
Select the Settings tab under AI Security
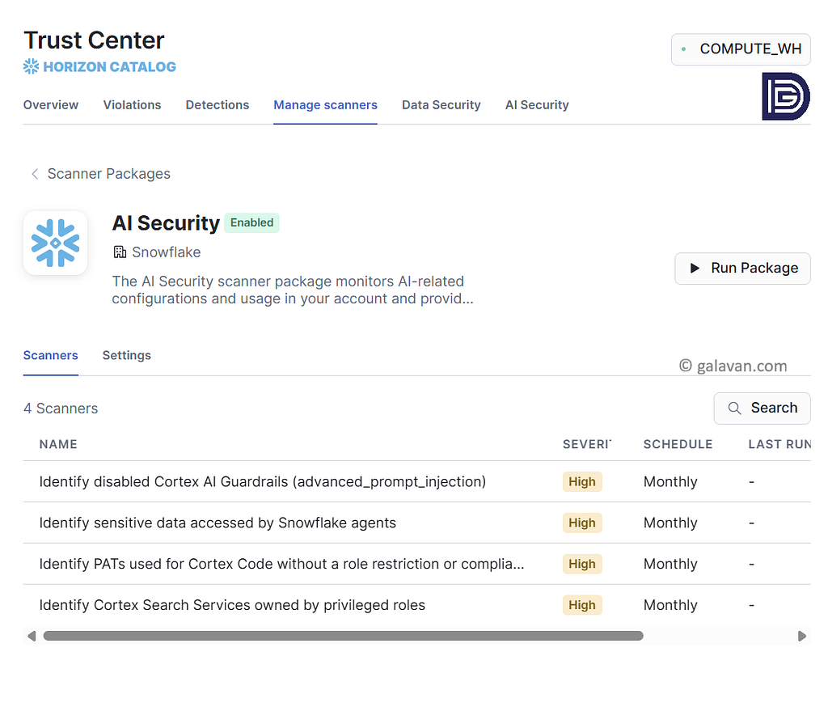(127, 356)
